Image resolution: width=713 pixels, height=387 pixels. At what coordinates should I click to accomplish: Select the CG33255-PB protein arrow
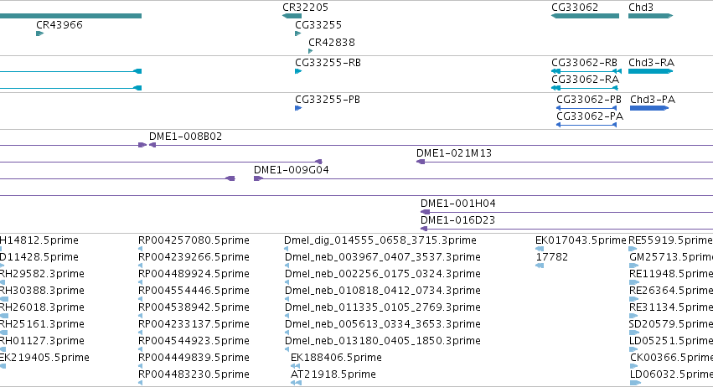point(298,108)
